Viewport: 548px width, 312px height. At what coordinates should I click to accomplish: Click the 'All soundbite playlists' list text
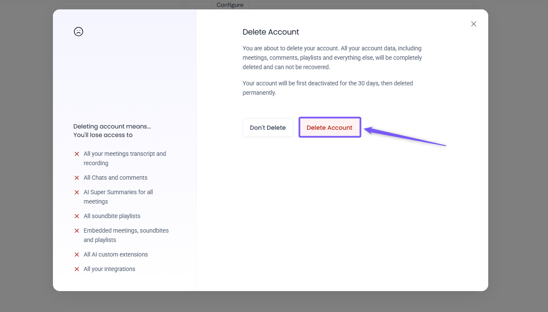click(x=112, y=216)
